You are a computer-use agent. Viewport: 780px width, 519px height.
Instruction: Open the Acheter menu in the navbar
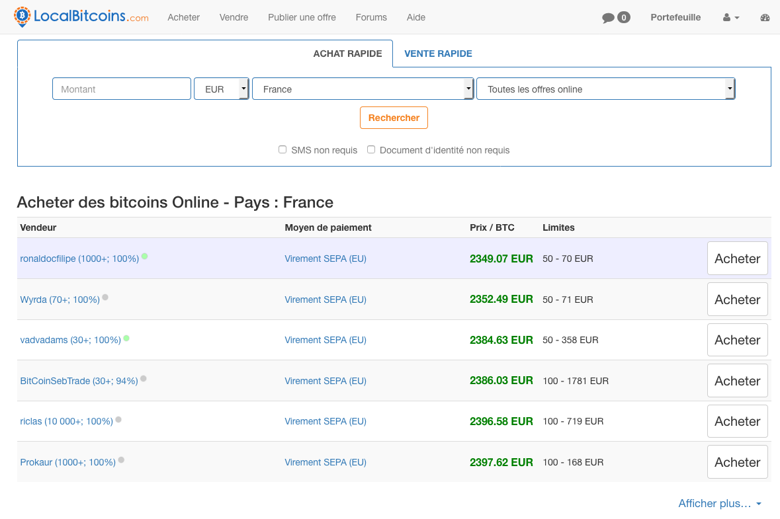coord(183,17)
